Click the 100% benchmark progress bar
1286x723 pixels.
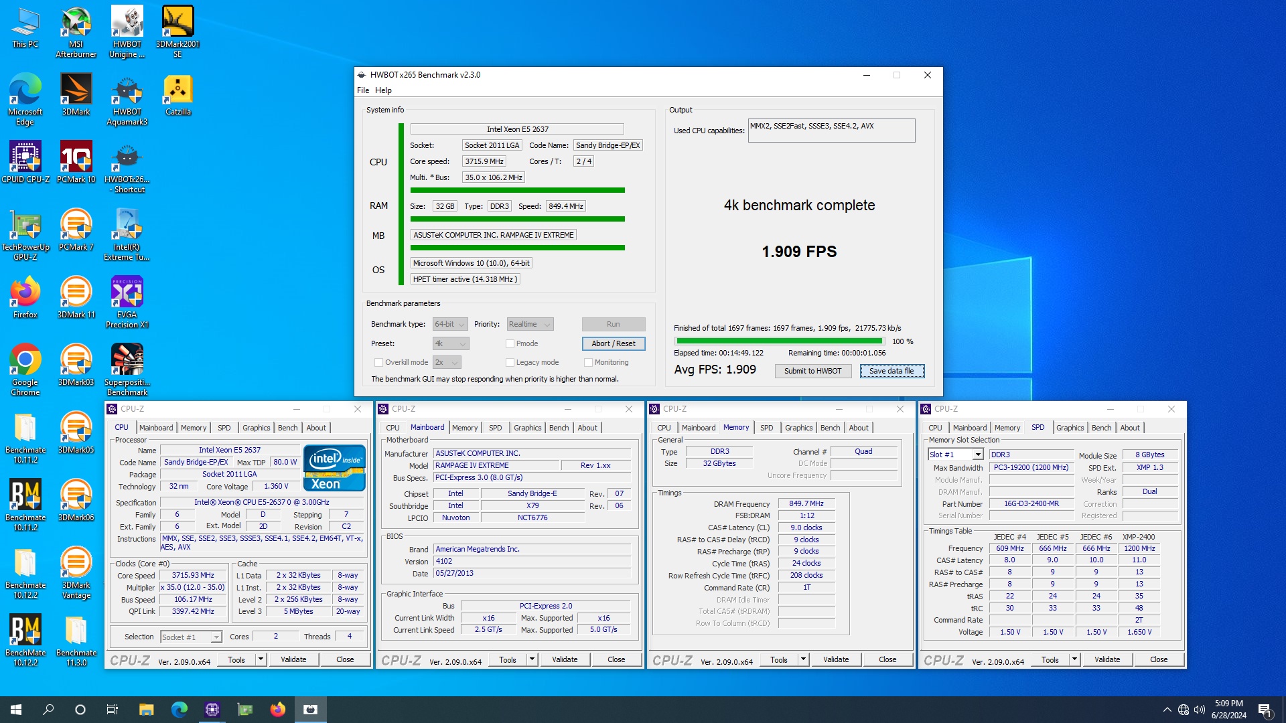[780, 341]
